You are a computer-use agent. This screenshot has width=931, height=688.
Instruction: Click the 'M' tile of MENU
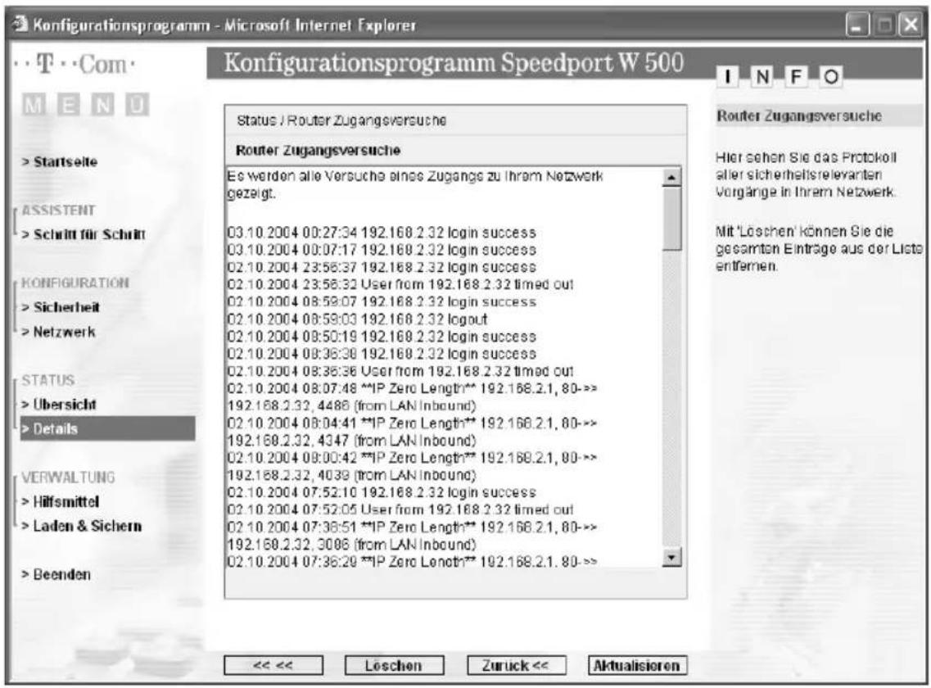[34, 105]
